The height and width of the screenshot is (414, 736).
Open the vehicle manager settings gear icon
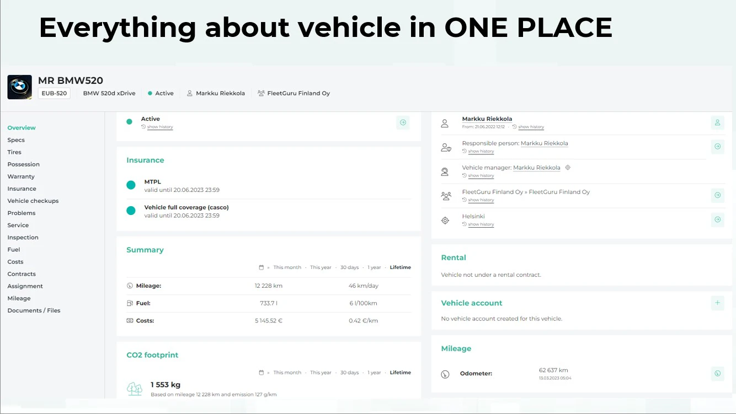pos(568,167)
